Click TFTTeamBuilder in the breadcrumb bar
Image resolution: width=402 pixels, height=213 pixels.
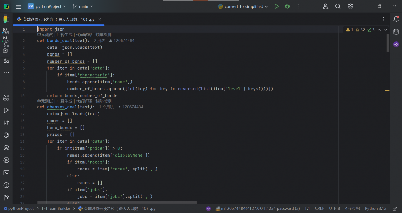coord(56,209)
